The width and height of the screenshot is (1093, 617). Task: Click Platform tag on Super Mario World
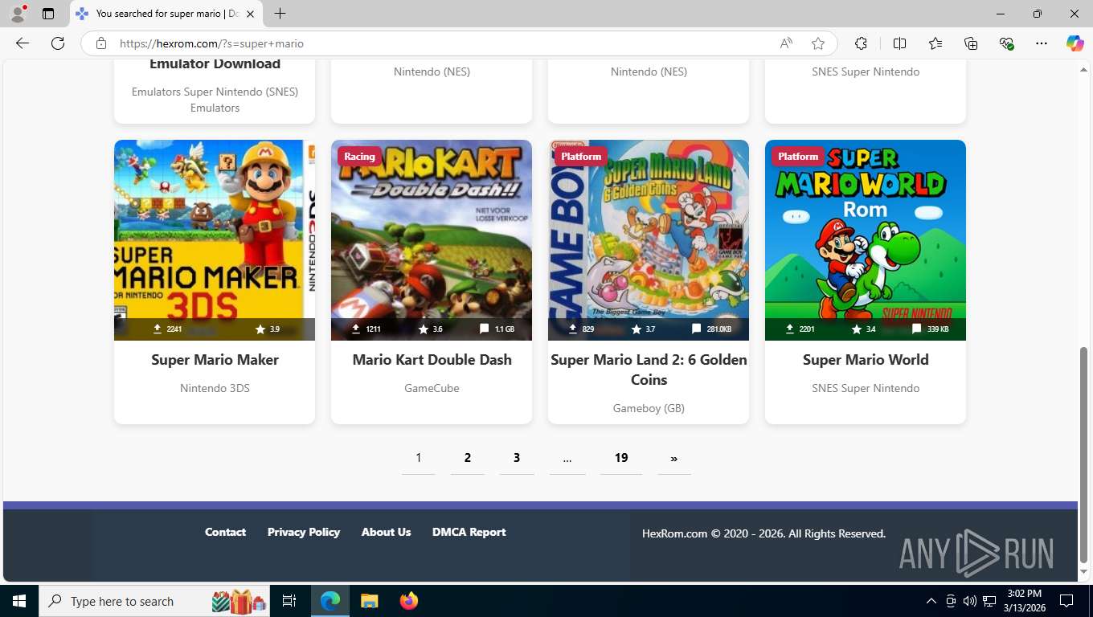pos(798,157)
